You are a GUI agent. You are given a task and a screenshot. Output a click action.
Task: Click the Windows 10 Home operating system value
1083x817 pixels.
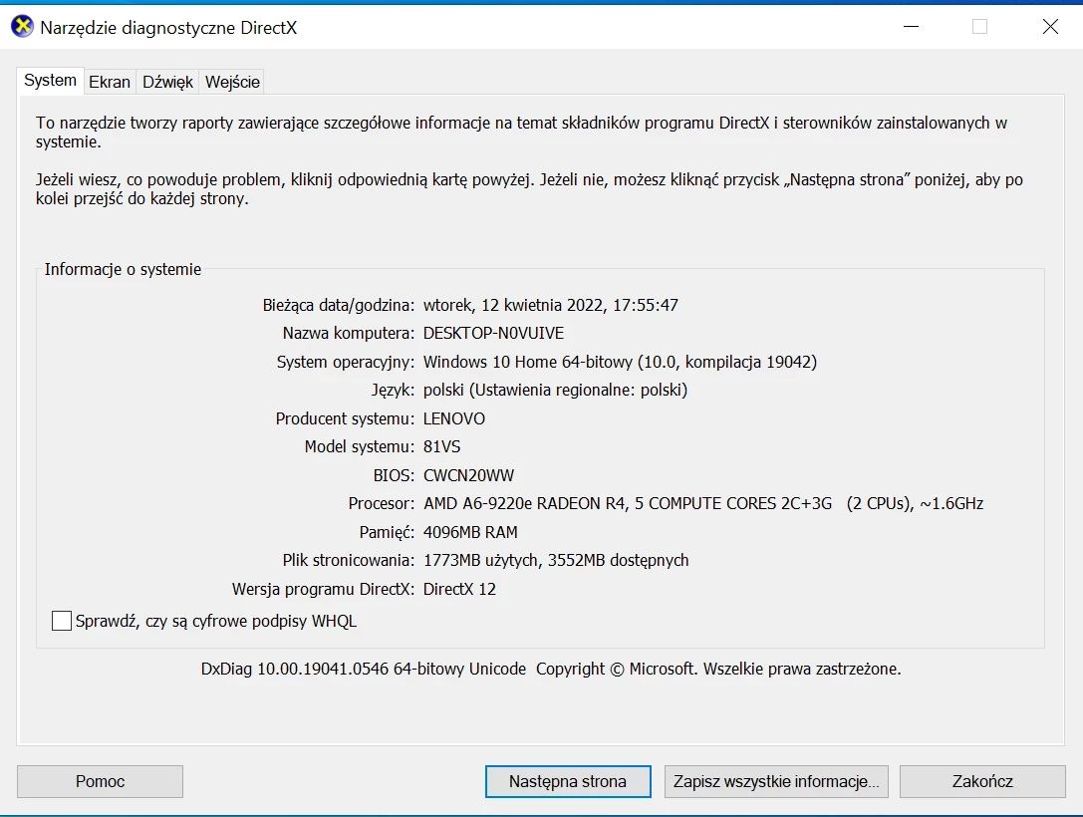pos(620,362)
